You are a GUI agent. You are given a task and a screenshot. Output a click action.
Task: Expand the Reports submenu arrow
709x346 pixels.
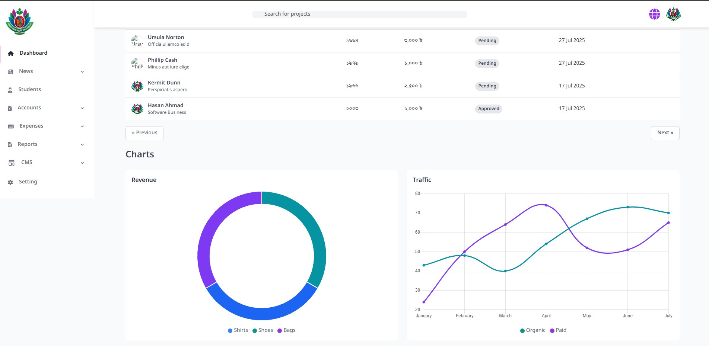pyautogui.click(x=82, y=144)
